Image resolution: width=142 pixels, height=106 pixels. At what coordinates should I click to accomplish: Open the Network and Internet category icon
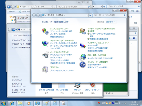point(45,43)
